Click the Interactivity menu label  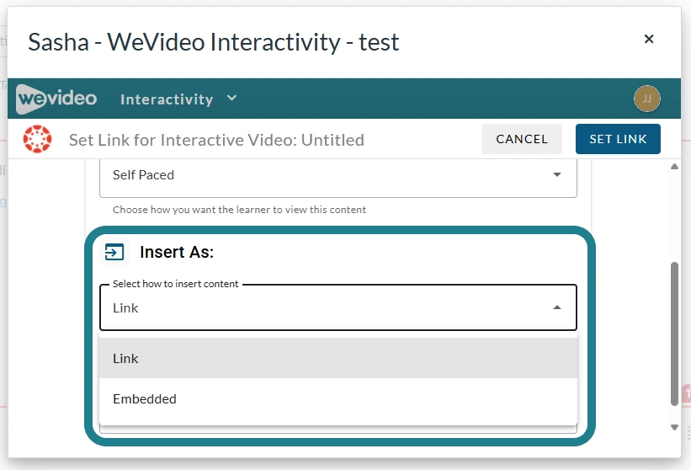point(167,99)
